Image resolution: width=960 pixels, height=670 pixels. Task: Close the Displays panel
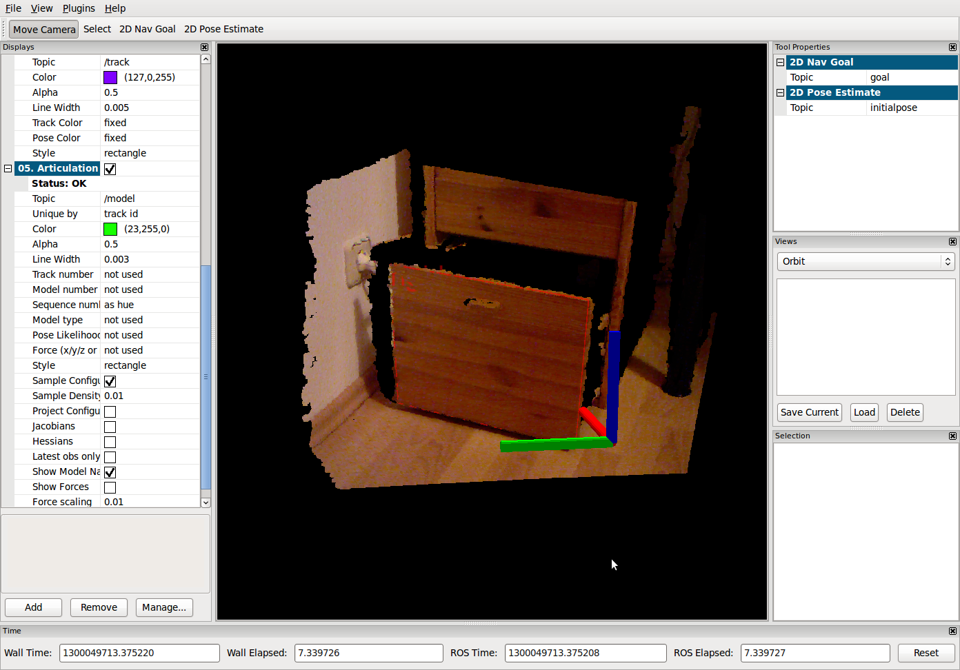(x=204, y=48)
